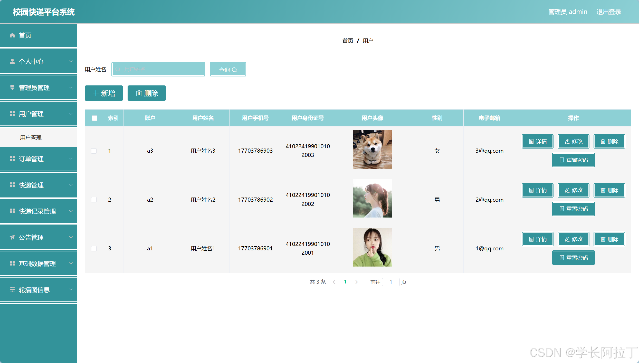The height and width of the screenshot is (363, 639).
Task: Open the 用户管理 submenu item
Action: [31, 138]
